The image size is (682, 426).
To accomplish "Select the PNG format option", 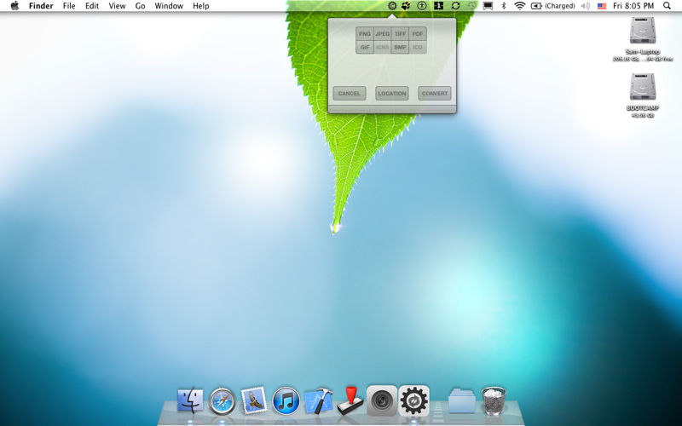I will tap(365, 34).
